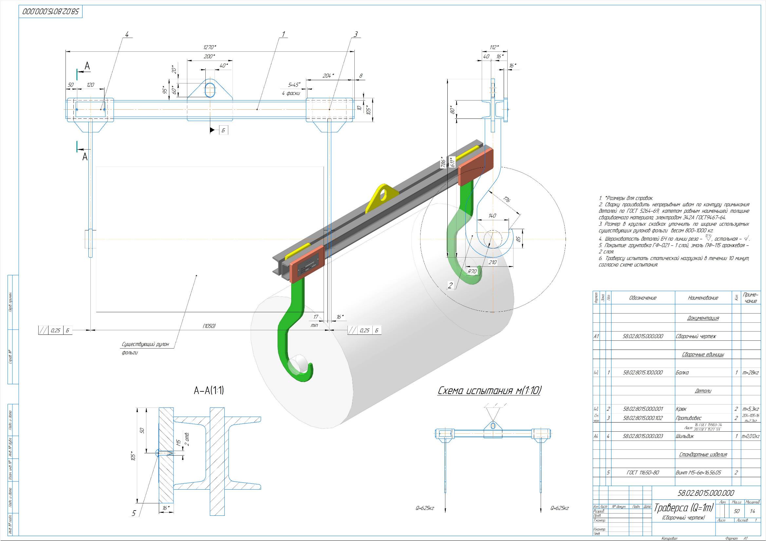Select the datum Б box under the beam
Screen dimensions: 766x541
224,130
